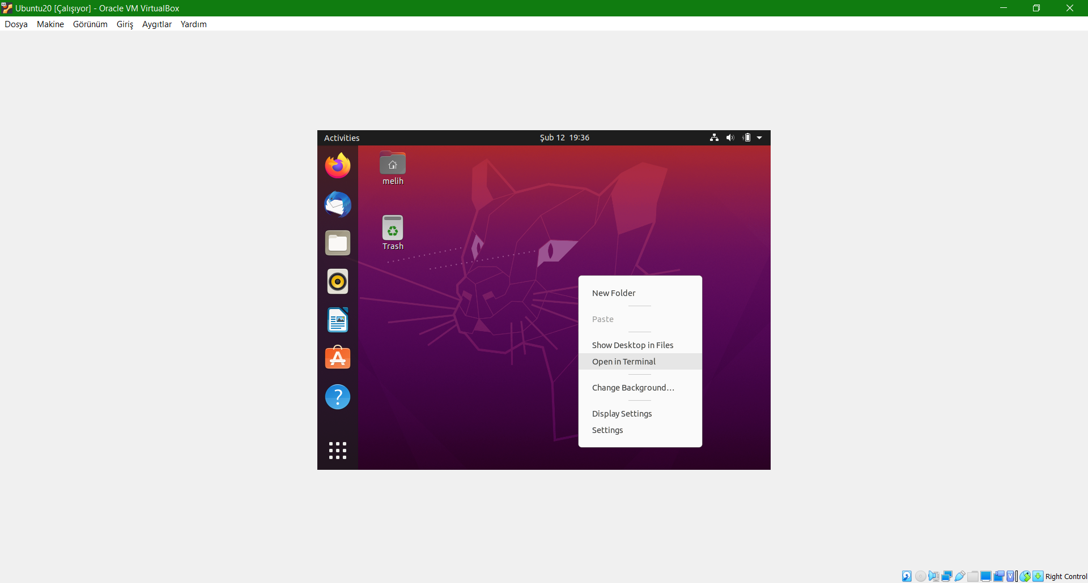Click the network status icon in top bar
This screenshot has height=583, width=1088.
click(714, 138)
